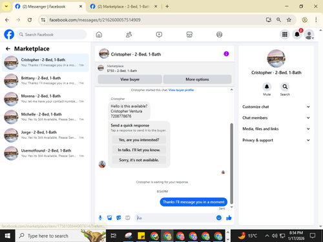This screenshot has height=242, width=323.
Task: Click the Search Facebook field
Action: (x=52, y=34)
